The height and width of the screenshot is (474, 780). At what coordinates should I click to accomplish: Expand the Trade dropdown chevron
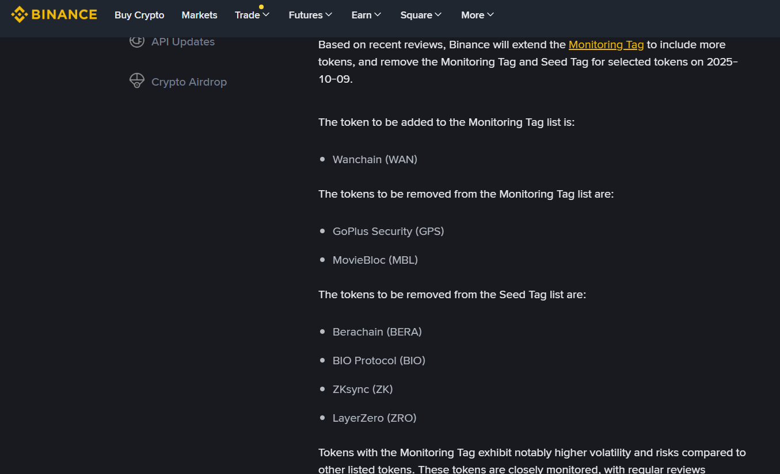pos(267,15)
